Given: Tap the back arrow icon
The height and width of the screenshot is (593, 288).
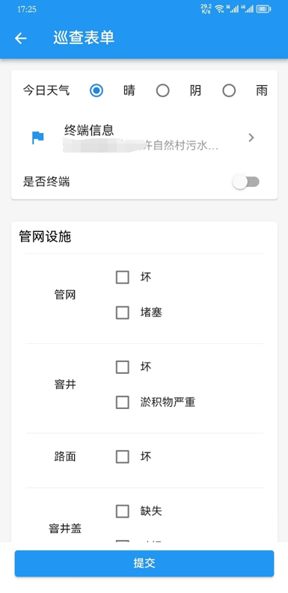Looking at the screenshot, I should pos(20,38).
